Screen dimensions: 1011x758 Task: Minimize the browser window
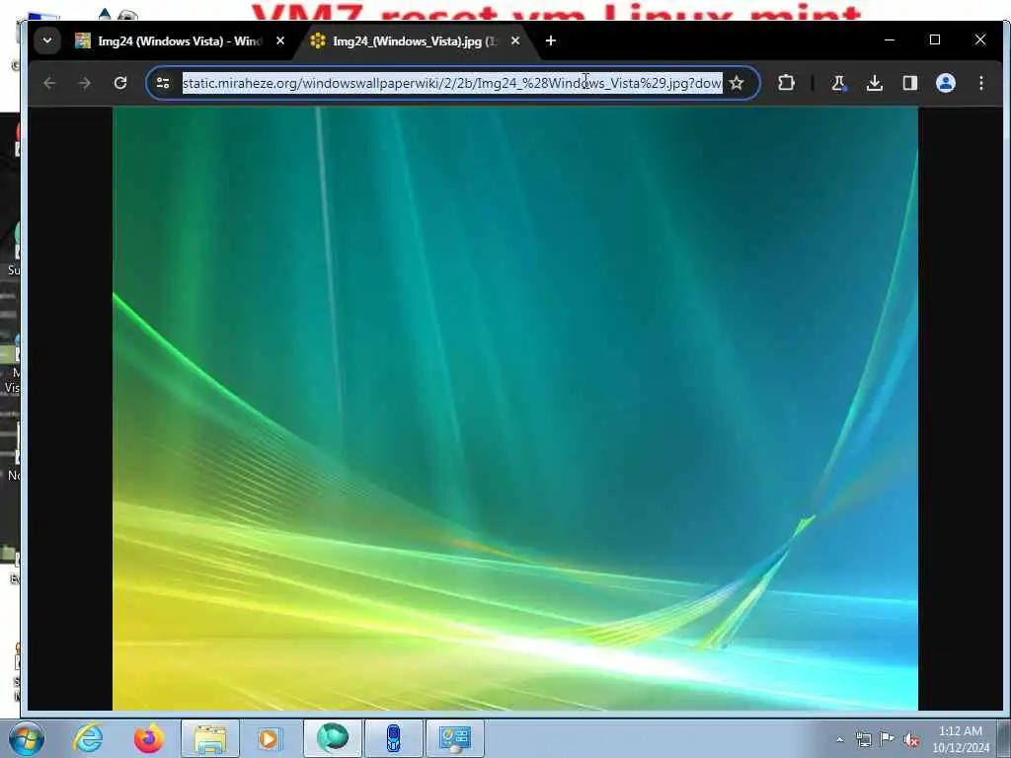890,39
